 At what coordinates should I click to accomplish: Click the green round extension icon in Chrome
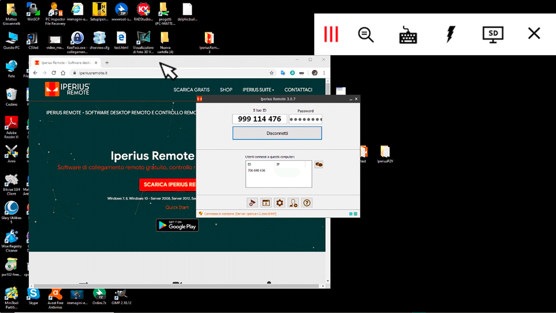292,73
